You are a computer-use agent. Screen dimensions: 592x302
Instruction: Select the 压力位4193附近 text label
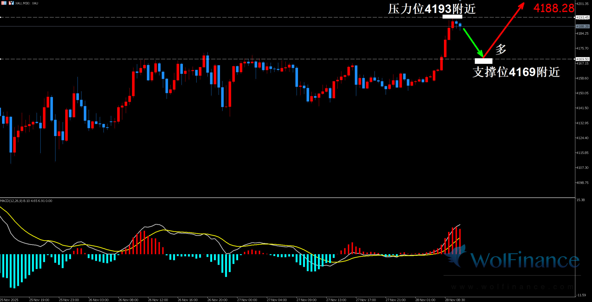pos(432,9)
